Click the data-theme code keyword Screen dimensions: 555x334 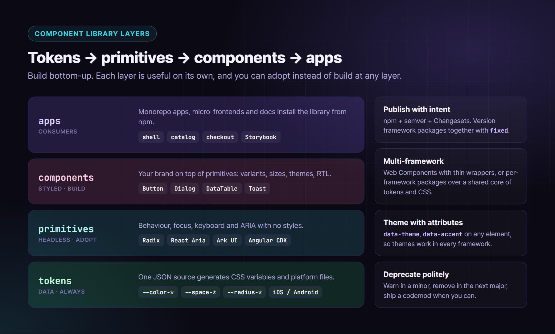[x=401, y=234]
